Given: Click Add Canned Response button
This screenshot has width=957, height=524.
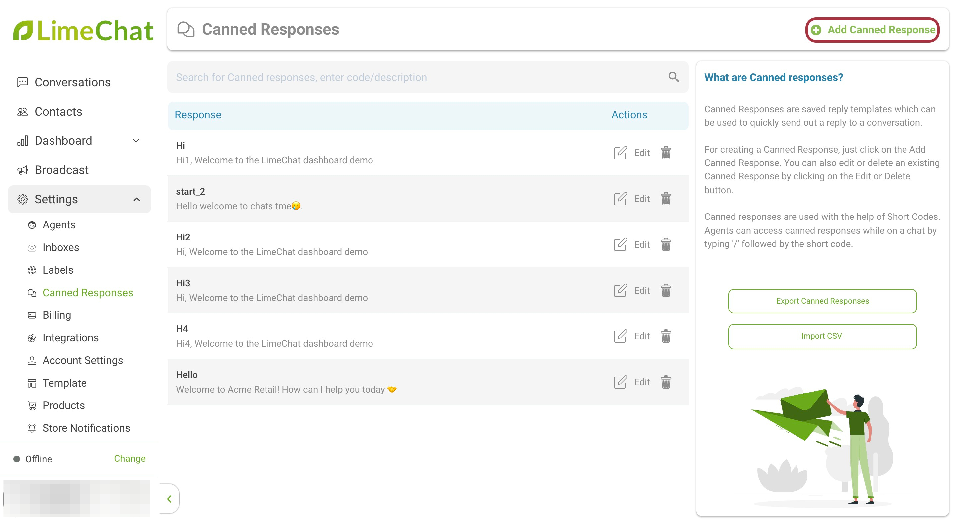Looking at the screenshot, I should tap(872, 30).
